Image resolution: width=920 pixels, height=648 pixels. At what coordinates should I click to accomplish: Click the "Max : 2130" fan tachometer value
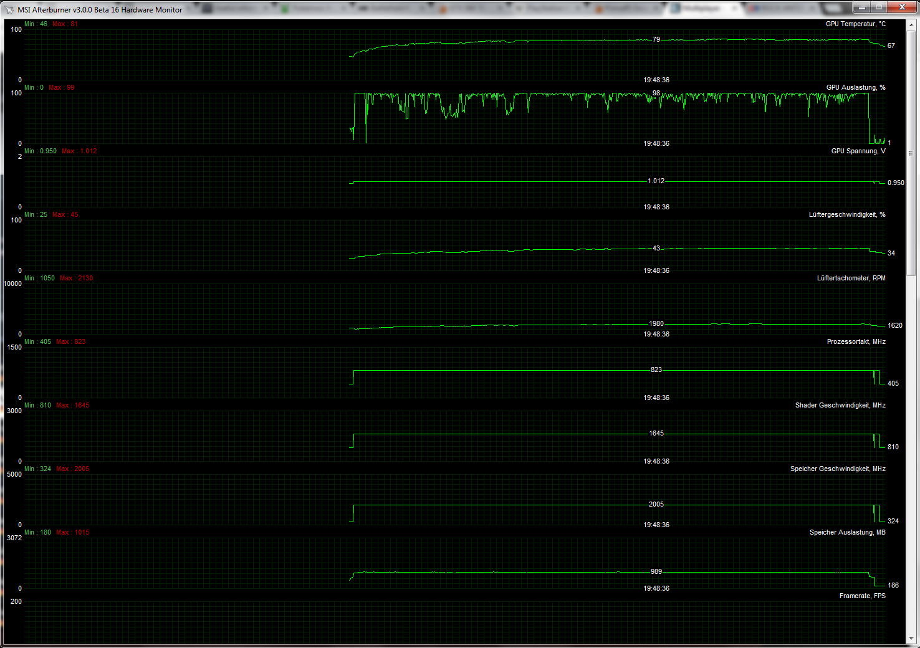[x=77, y=278]
